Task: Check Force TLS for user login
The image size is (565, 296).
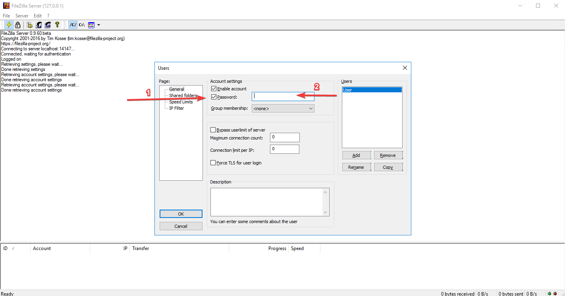Action: [x=213, y=163]
